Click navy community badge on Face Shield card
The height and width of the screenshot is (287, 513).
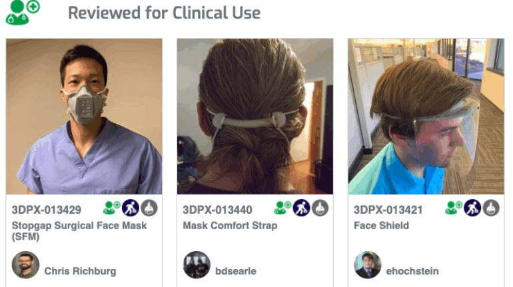(472, 208)
